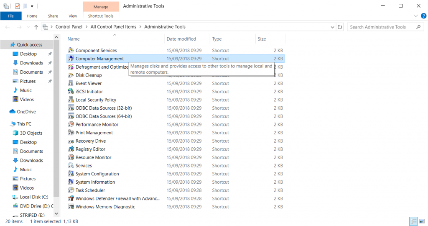This screenshot has width=428, height=226.
Task: Click the Resource Monitor icon
Action: tap(71, 157)
